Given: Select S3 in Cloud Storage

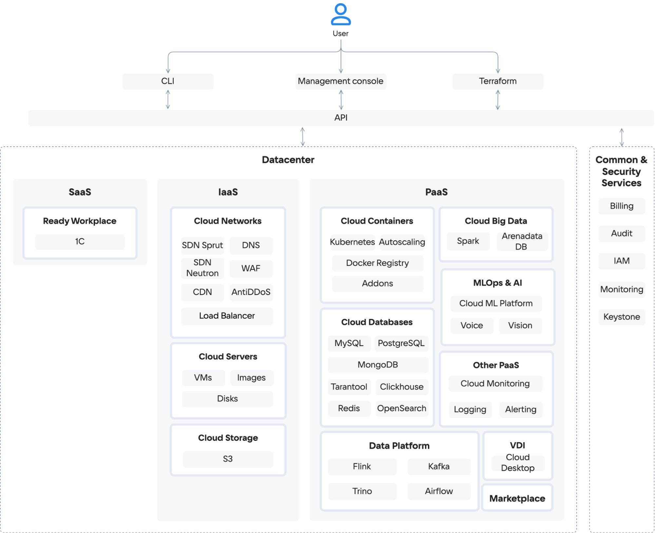Looking at the screenshot, I should pyautogui.click(x=228, y=459).
